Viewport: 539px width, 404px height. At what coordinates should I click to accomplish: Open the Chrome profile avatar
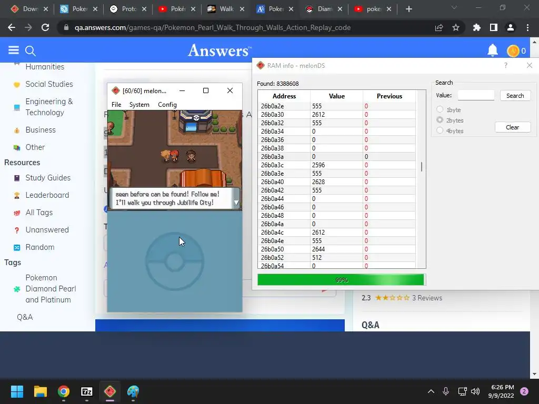[511, 27]
